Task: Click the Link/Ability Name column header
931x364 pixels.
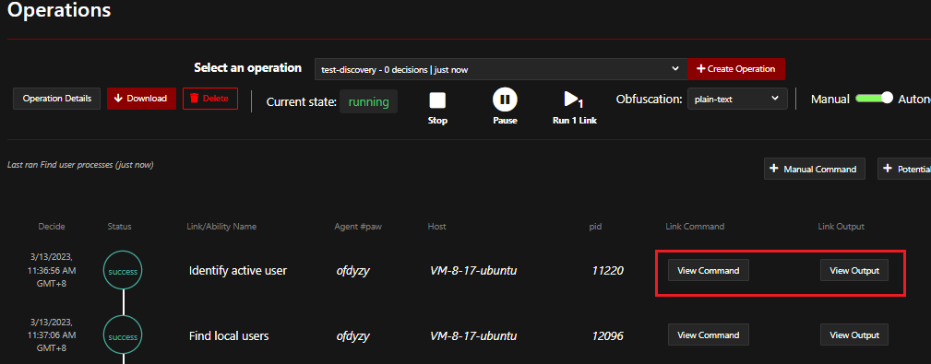Action: [x=221, y=227]
